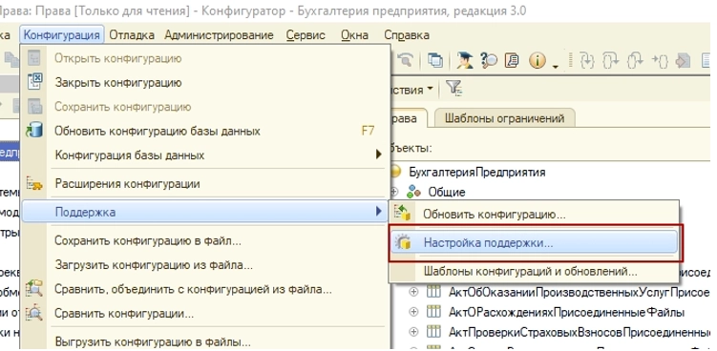The height and width of the screenshot is (351, 717).
Task: Open the Конфигурация menu
Action: 62,35
